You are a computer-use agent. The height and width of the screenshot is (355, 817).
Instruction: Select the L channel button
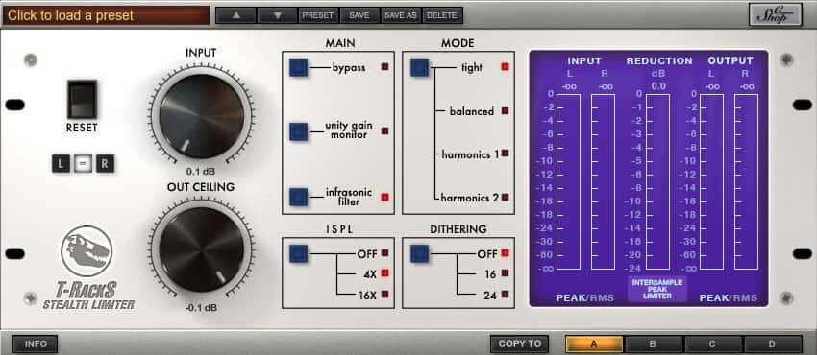61,164
